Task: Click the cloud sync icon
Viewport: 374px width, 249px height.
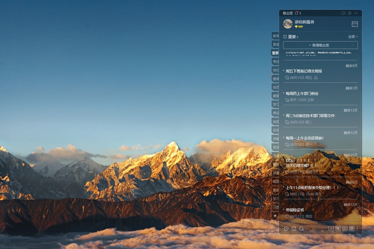Action: click(x=343, y=13)
